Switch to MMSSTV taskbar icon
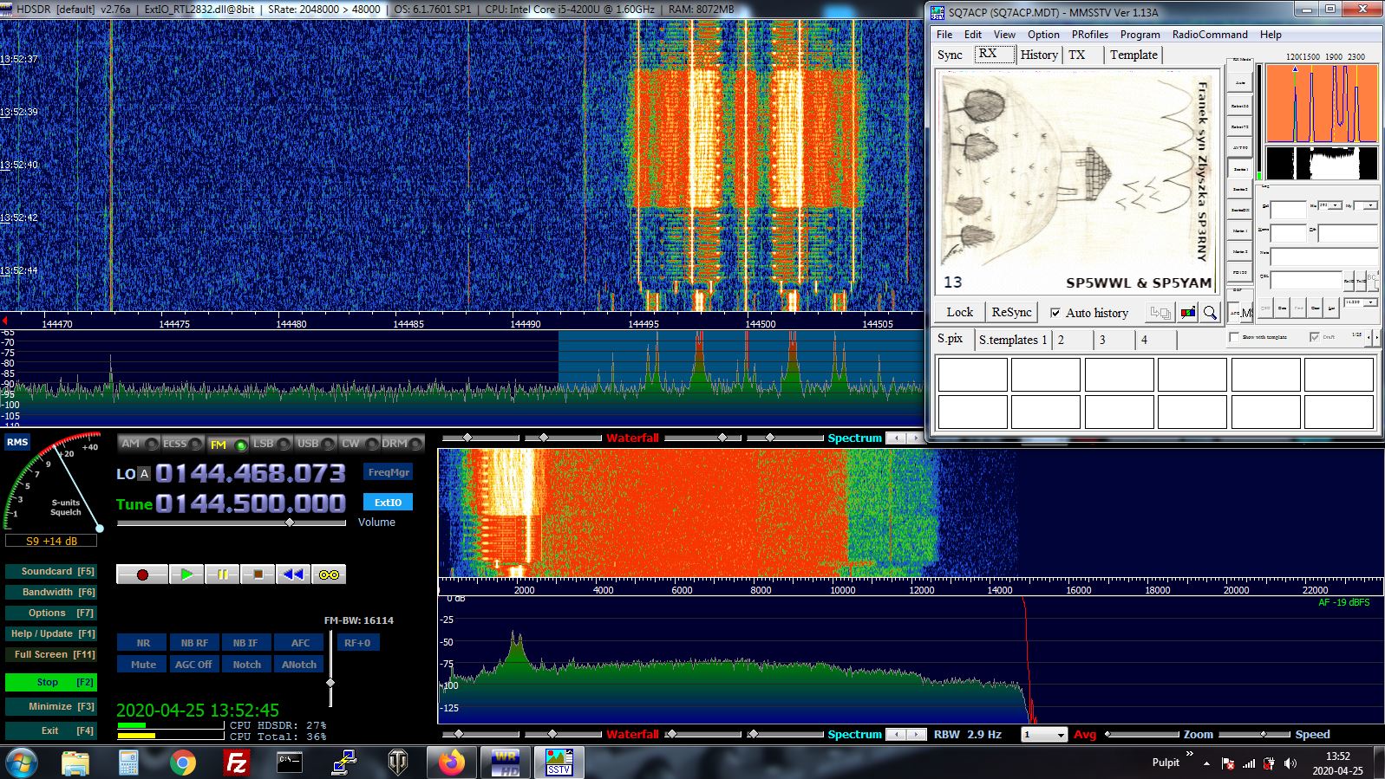Image resolution: width=1385 pixels, height=779 pixels. click(x=559, y=763)
